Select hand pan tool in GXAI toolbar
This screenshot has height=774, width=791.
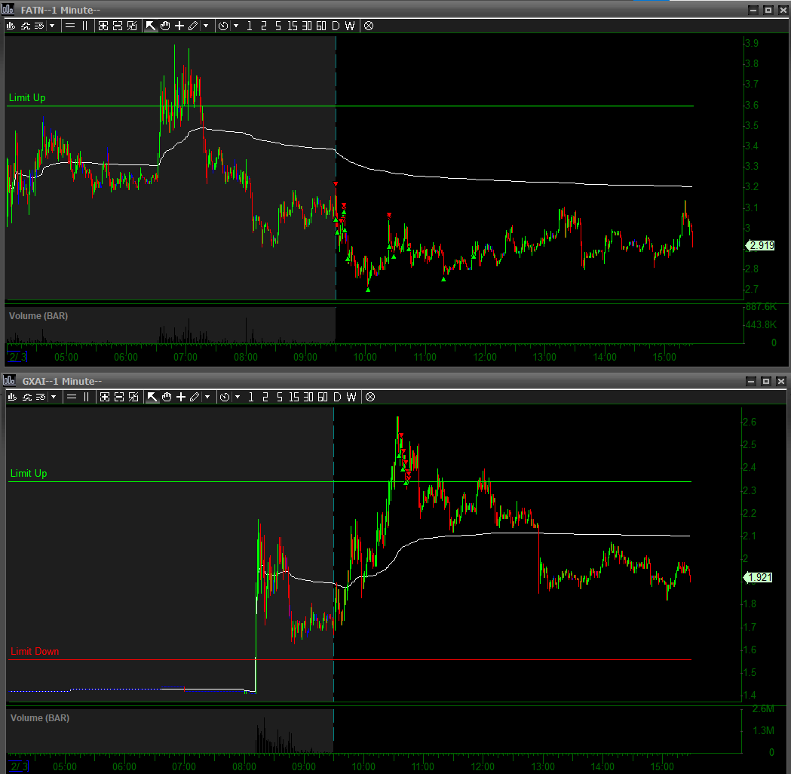coord(167,397)
